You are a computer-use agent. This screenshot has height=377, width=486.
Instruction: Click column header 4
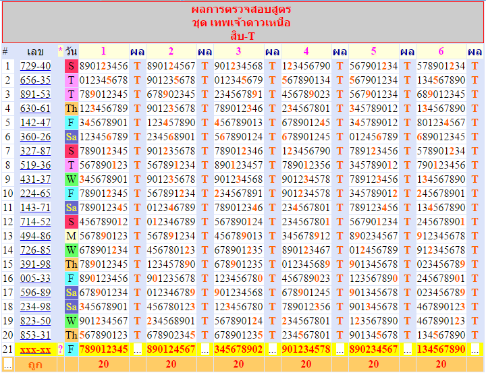(306, 51)
